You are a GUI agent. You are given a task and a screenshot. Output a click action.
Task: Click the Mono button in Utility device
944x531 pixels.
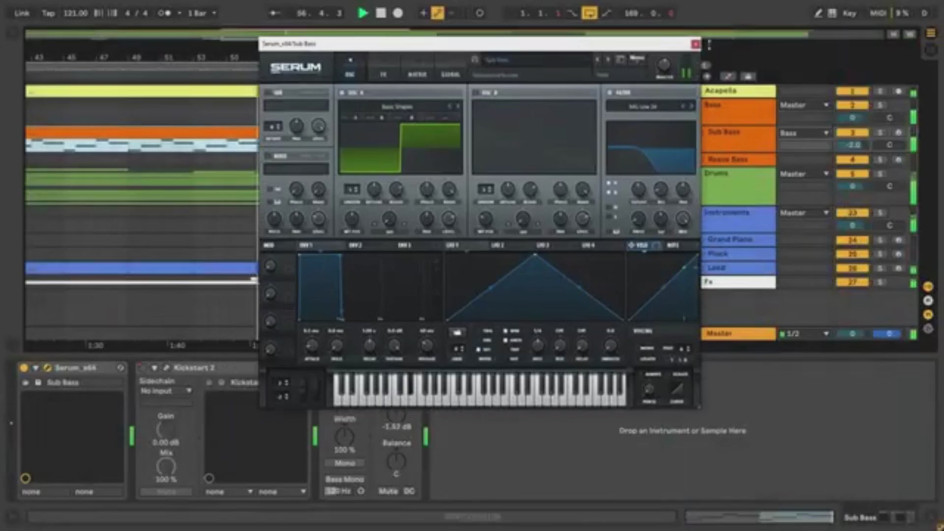click(345, 463)
